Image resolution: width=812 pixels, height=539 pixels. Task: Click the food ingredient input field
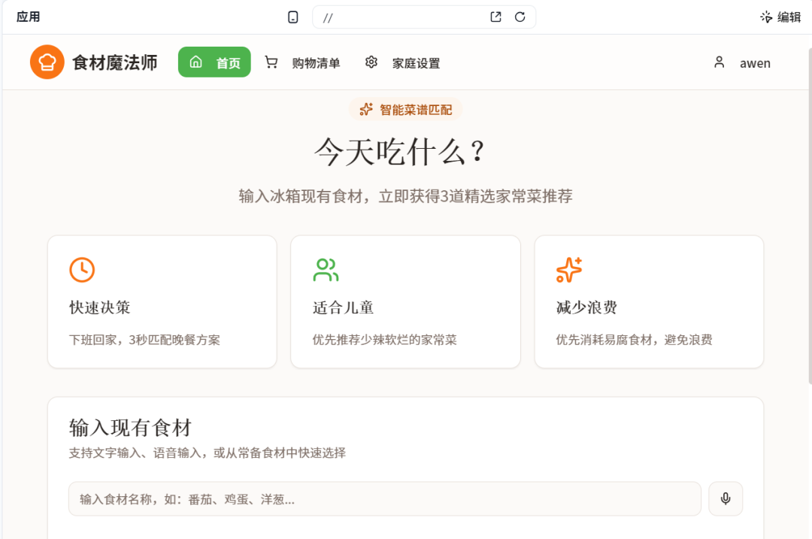385,498
